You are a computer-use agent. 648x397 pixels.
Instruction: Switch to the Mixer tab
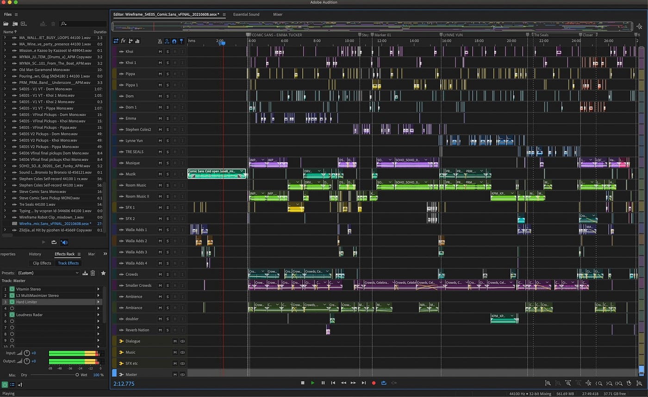click(278, 14)
